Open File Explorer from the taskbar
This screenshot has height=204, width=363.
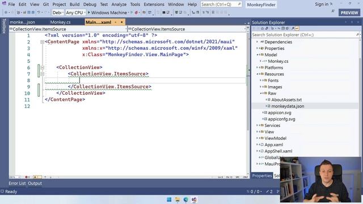(178, 199)
